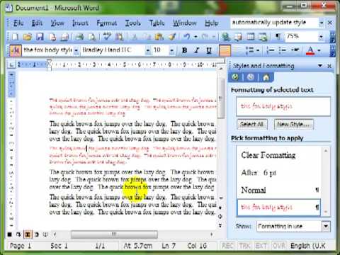This screenshot has width=340, height=255.
Task: Open Styles and Formatting pane menu arrow
Action: click(x=320, y=66)
